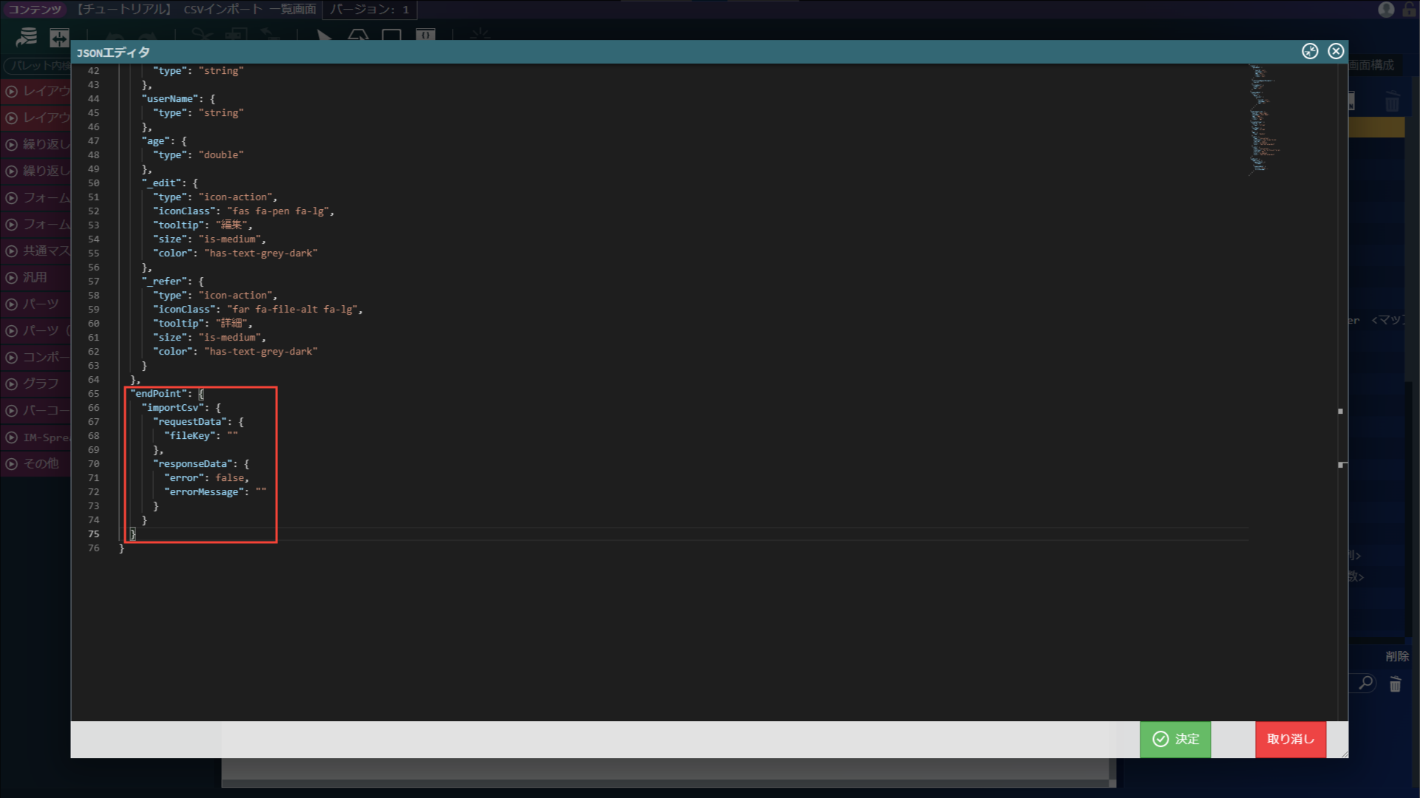
Task: Expand the バーコー palette category
Action: point(35,410)
